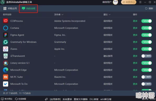Click the Mi PC Suite icon

pos(6,77)
